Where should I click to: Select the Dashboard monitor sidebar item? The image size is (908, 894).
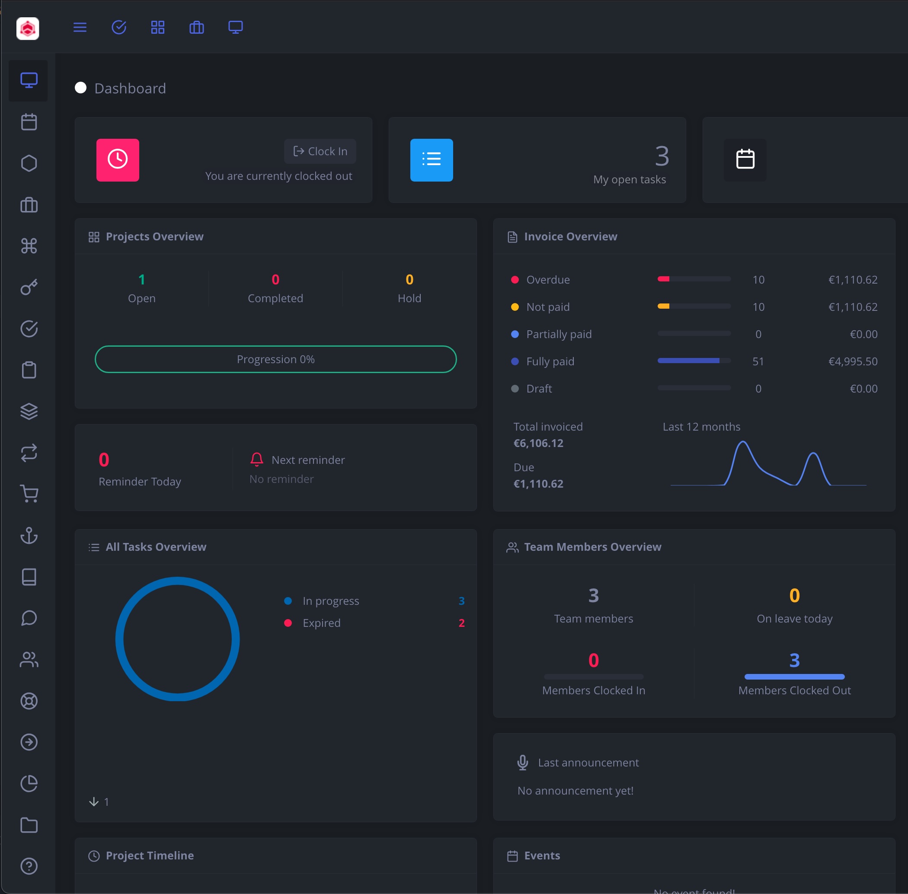(x=29, y=80)
